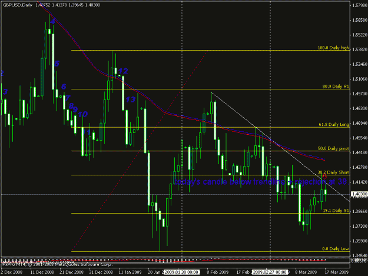Screen dimensions: 368x276
Task: Click the '19.1 Daily S1' label
Action: click(336, 211)
